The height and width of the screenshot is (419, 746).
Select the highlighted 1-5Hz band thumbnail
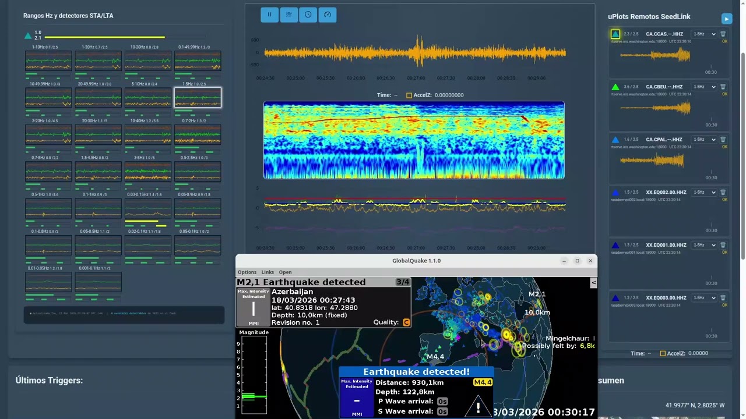[x=198, y=98]
